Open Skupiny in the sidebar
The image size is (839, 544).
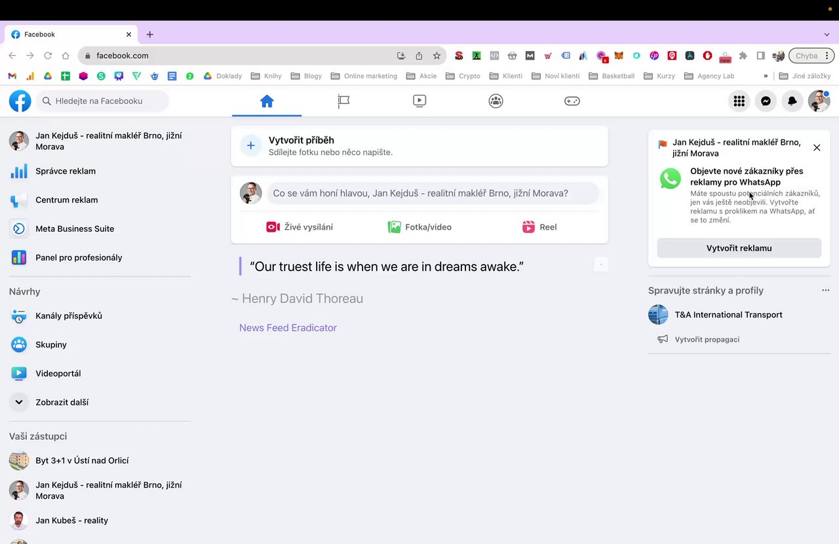tap(100, 344)
